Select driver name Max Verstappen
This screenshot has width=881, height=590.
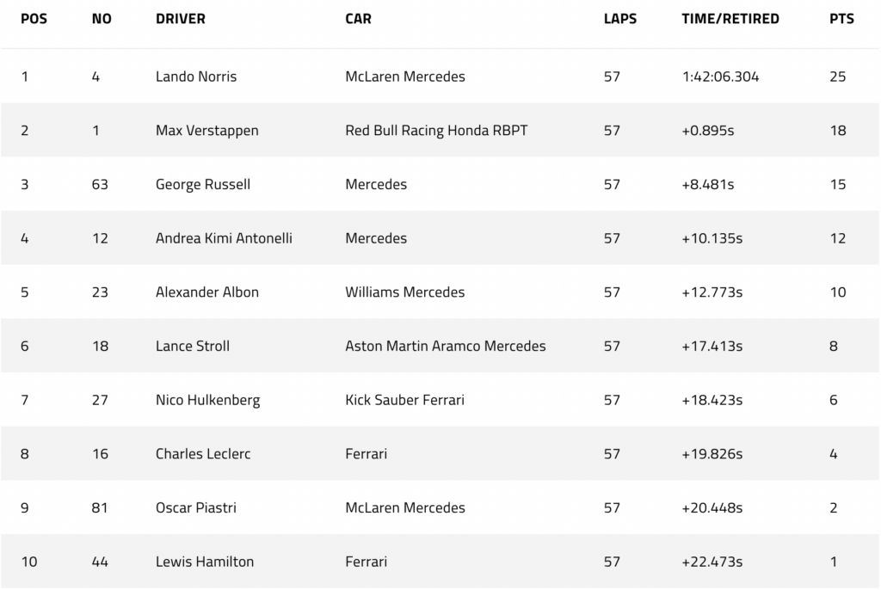(x=206, y=131)
